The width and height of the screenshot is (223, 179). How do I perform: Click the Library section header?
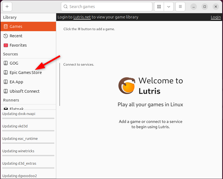tap(10, 17)
